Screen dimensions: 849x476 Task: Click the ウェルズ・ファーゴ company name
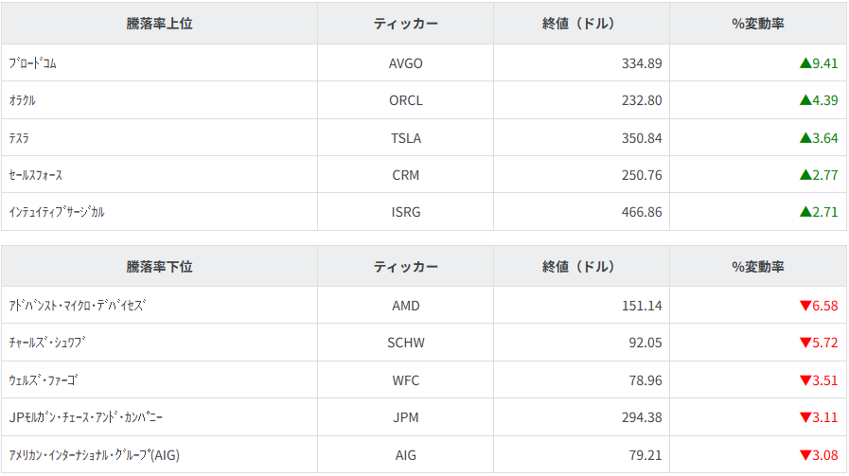(x=44, y=380)
